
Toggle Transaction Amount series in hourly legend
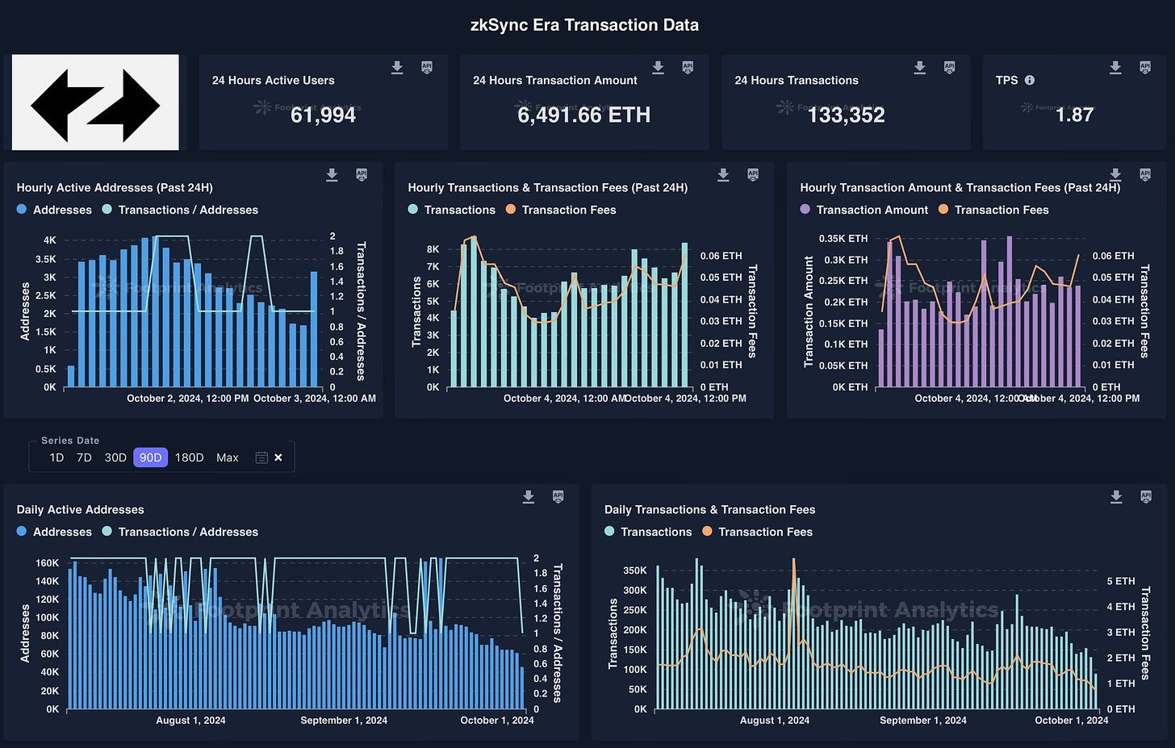(863, 210)
